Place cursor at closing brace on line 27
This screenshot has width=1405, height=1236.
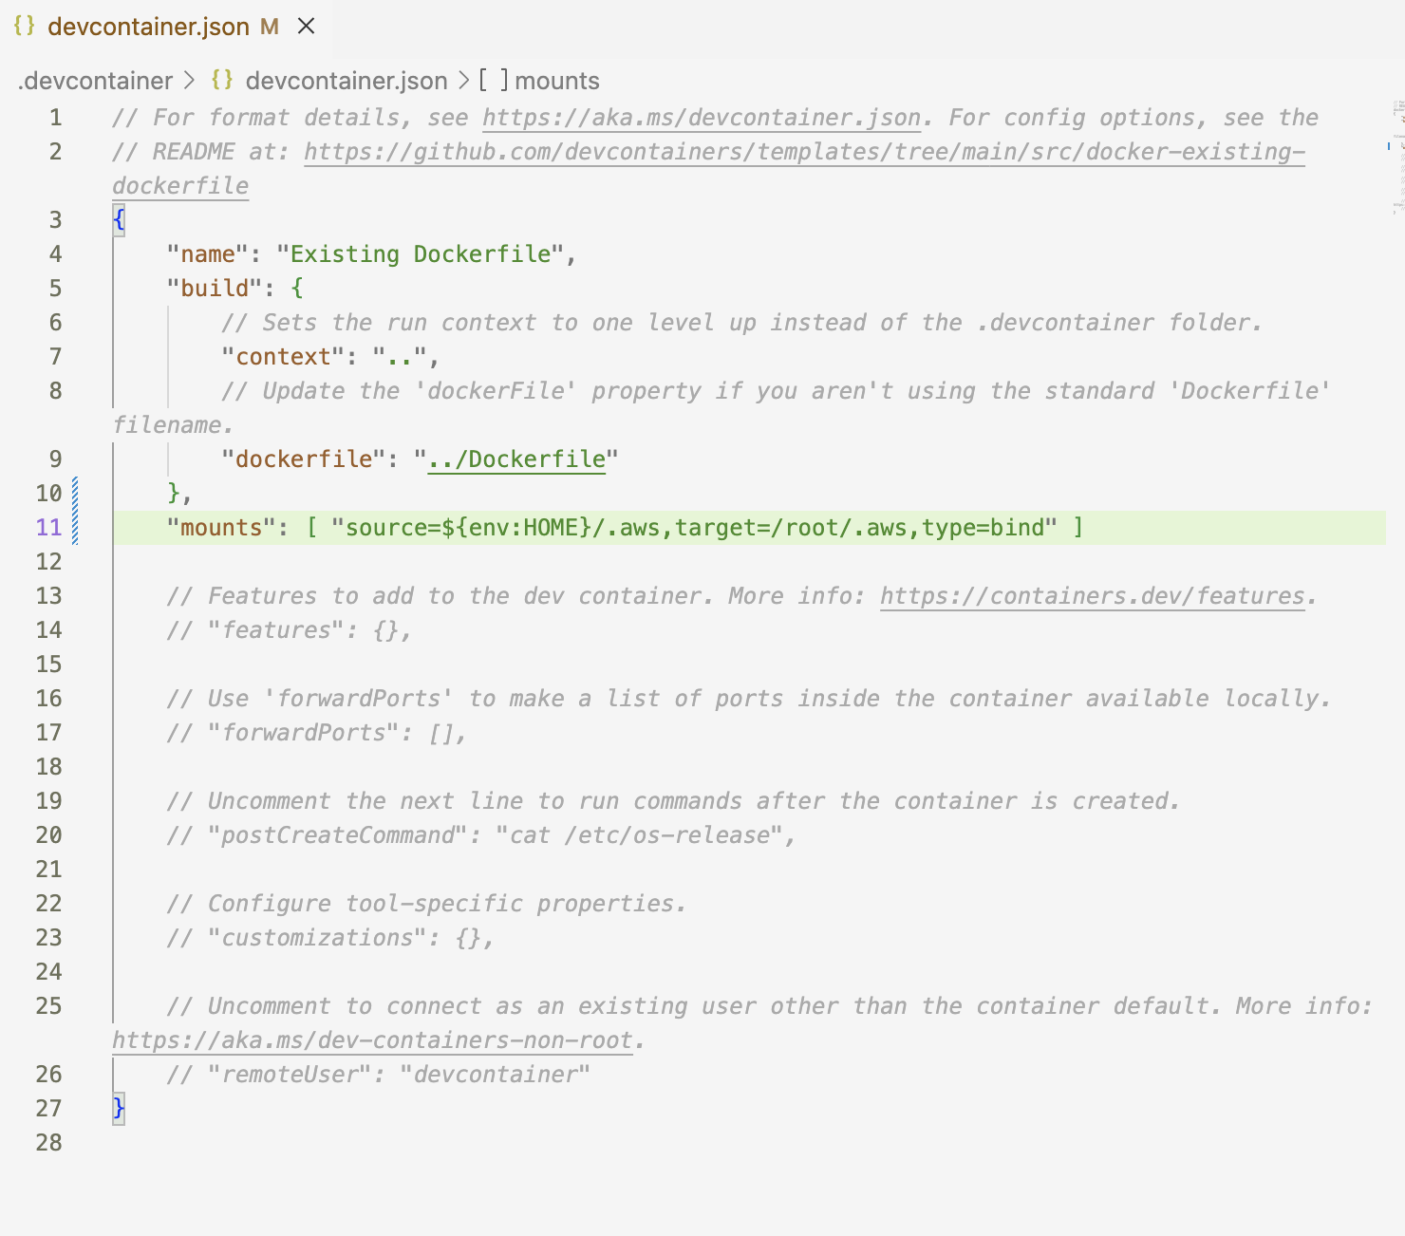[119, 1109]
